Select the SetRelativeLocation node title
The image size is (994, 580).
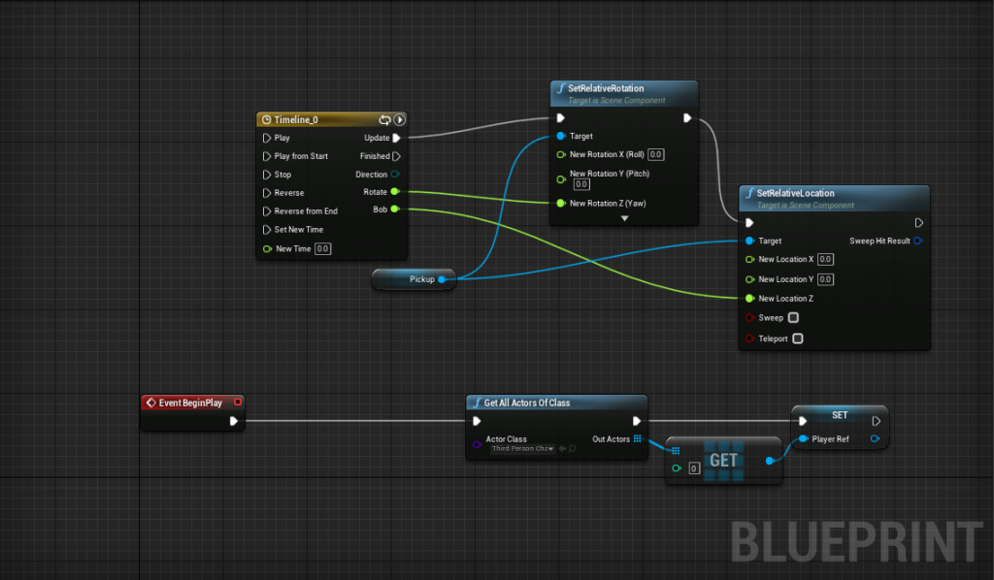click(795, 193)
